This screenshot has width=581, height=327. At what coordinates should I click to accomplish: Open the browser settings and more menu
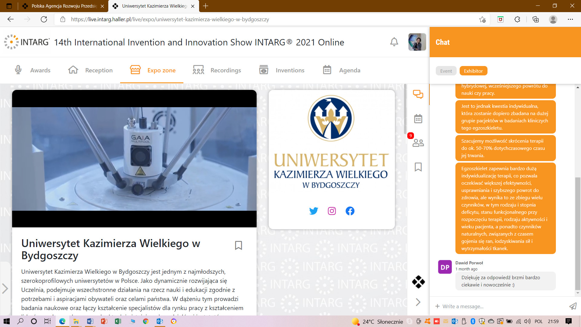pos(570,19)
